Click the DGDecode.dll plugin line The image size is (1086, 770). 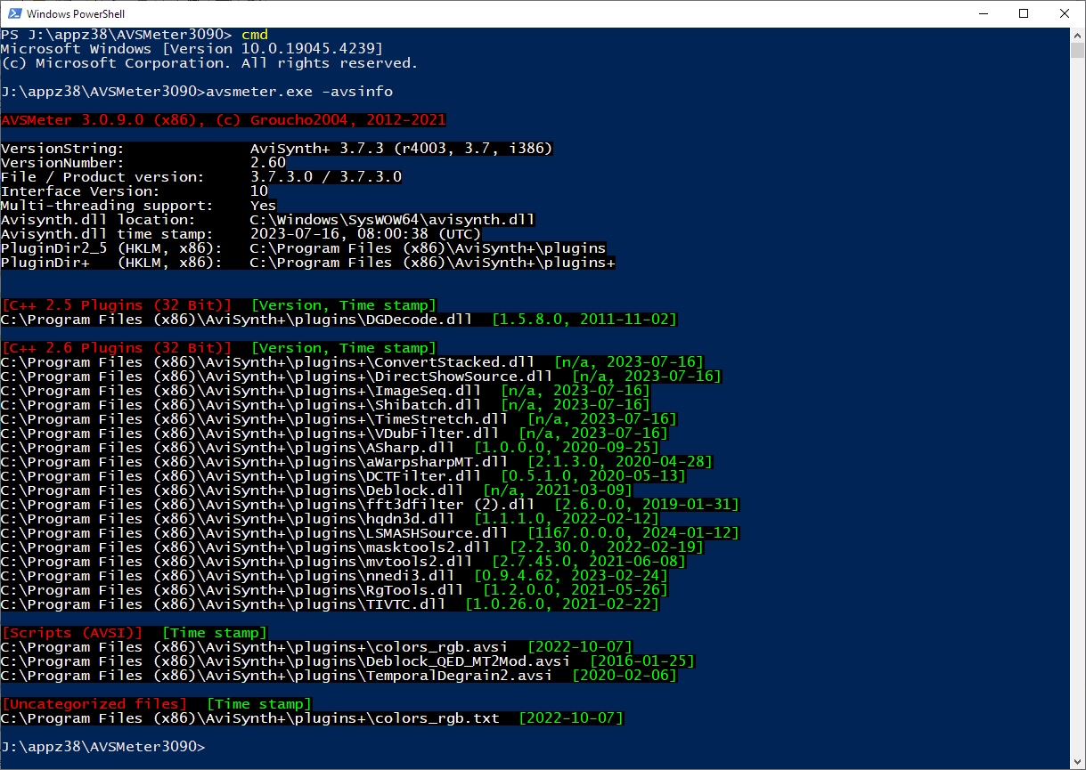(339, 320)
